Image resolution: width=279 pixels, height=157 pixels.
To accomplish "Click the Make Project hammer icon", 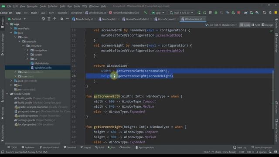I will click(x=145, y=13).
